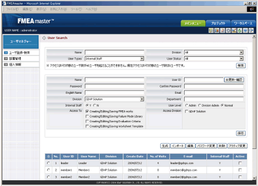258x186 pixels.
Task: Click 削除 button
Action: click(x=222, y=146)
